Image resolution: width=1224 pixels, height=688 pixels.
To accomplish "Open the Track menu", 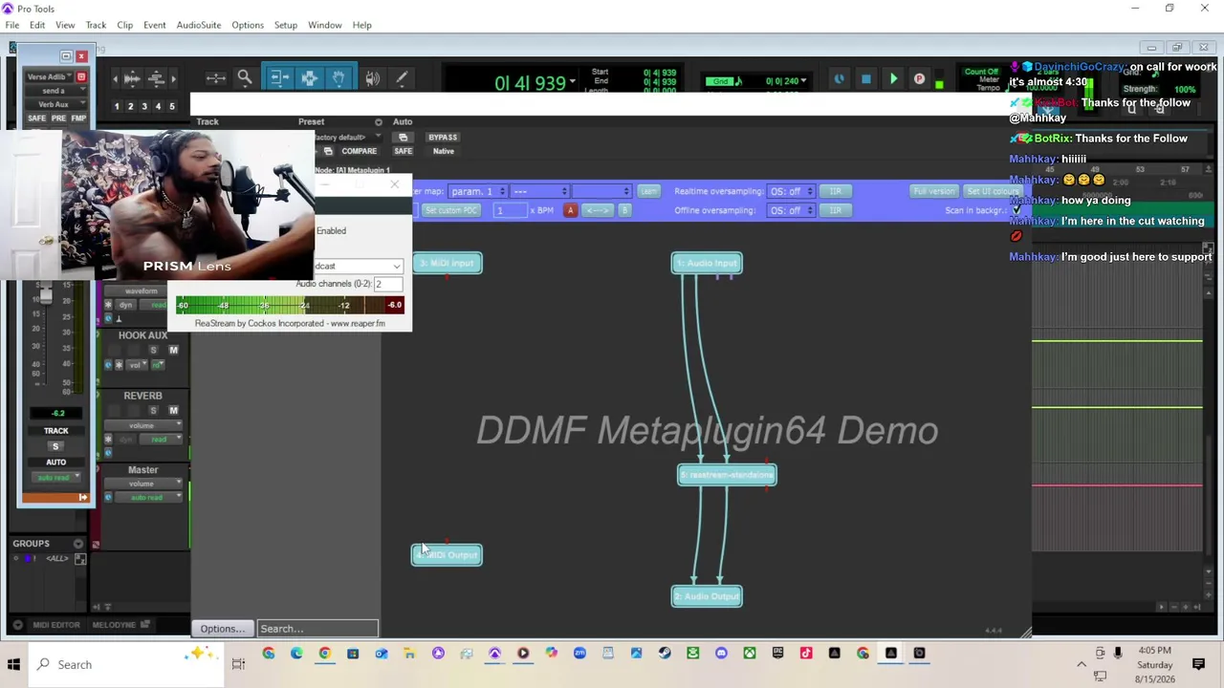I will pos(96,25).
